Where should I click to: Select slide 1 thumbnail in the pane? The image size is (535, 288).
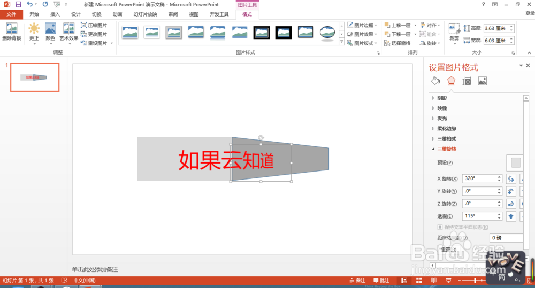(35, 77)
